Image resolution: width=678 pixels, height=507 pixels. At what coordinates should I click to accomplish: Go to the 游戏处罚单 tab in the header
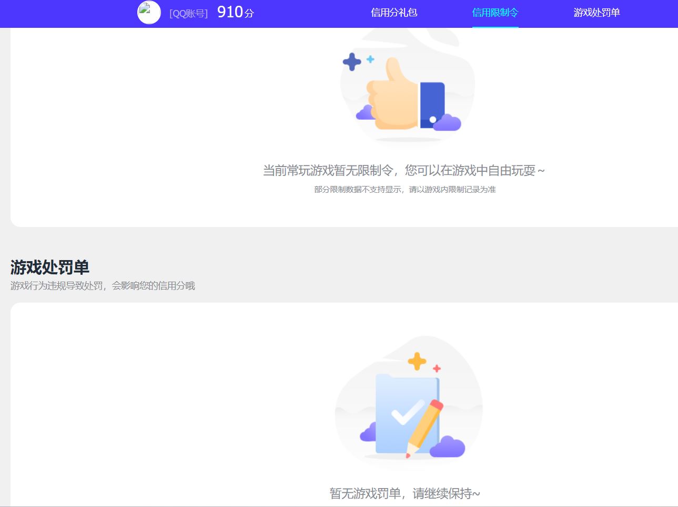pos(596,13)
